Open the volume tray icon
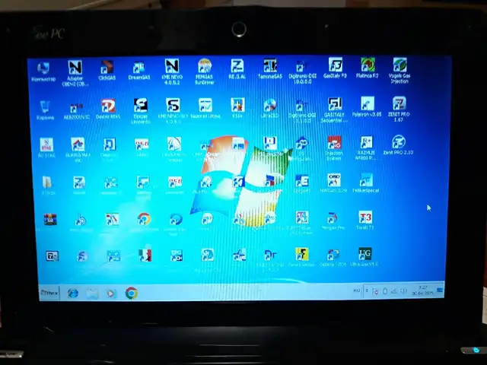The image size is (487, 365). [403, 291]
